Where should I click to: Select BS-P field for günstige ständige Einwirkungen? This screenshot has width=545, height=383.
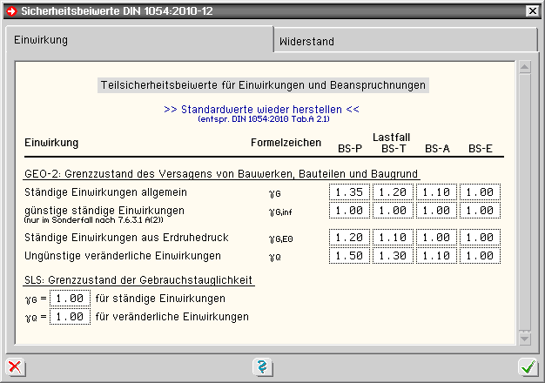(x=350, y=210)
